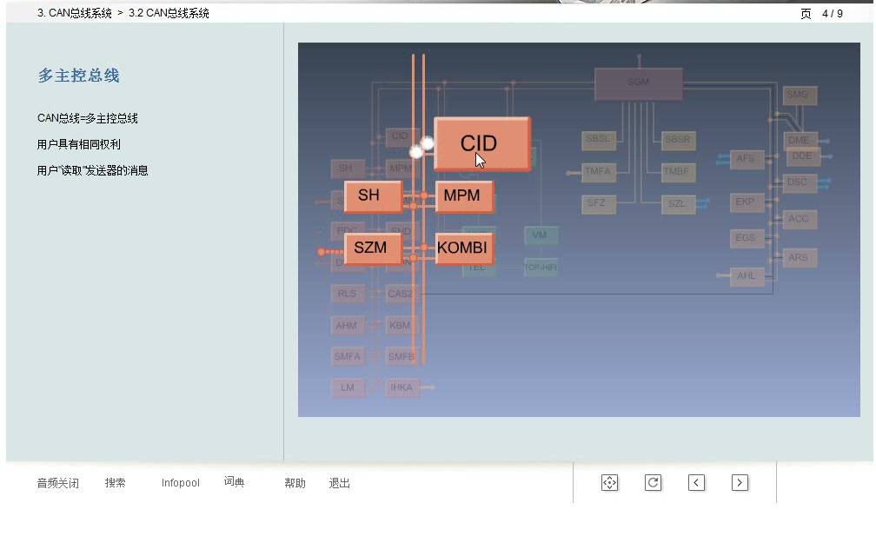Click the highlighted CID module box

(482, 143)
